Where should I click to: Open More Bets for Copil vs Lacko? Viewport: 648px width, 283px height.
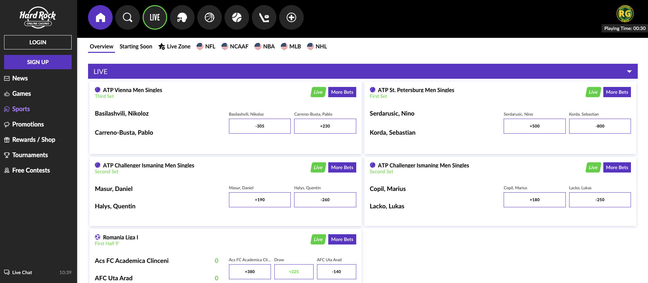(x=617, y=167)
